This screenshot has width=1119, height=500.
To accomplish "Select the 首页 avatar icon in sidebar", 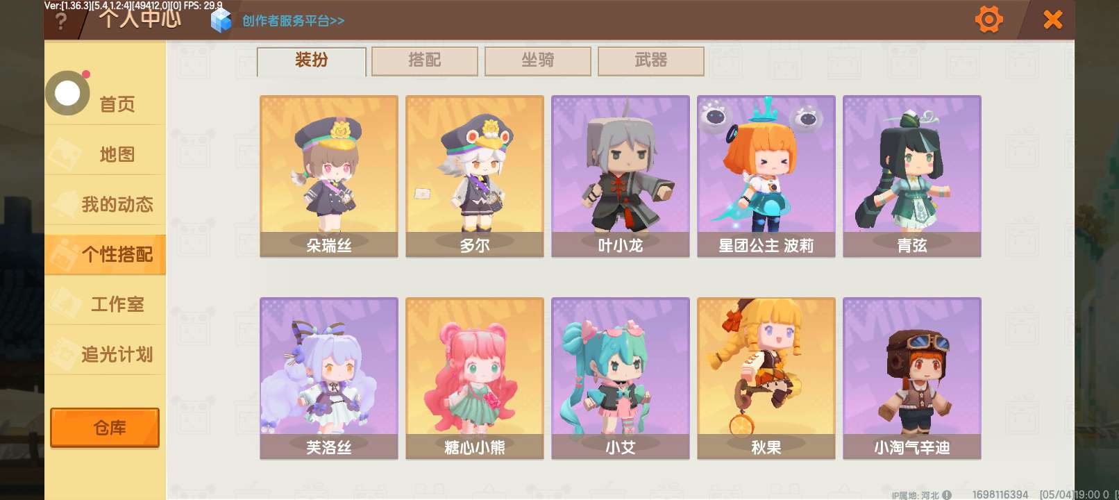I will tap(67, 93).
